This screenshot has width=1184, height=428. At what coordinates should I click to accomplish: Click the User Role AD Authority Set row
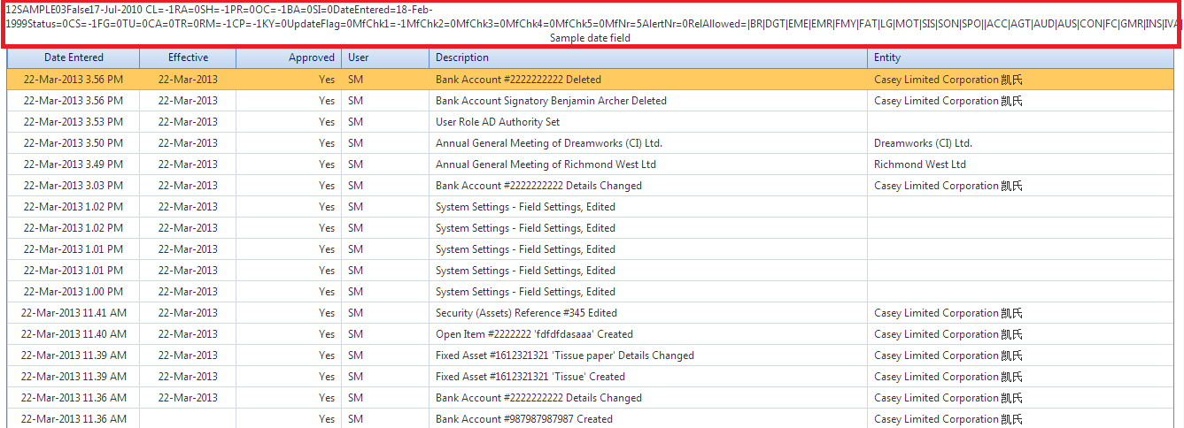[x=498, y=122]
